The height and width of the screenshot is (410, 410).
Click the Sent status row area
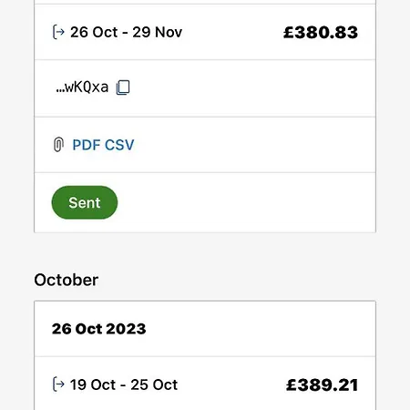[x=205, y=202]
